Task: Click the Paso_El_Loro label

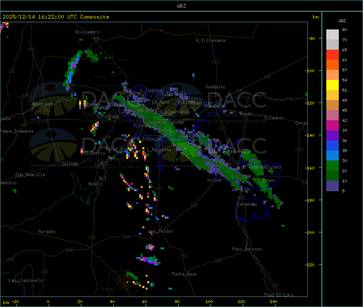Action: coord(279,295)
